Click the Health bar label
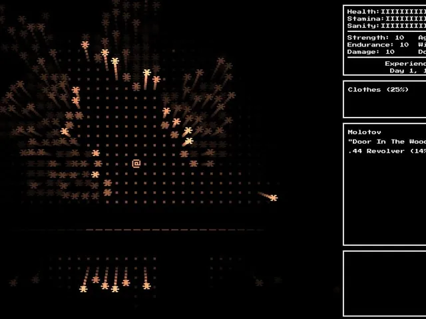The width and height of the screenshot is (426, 319). 363,12
